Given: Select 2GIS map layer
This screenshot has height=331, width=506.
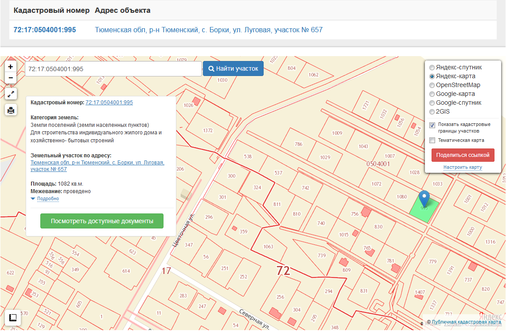Looking at the screenshot, I should point(432,112).
